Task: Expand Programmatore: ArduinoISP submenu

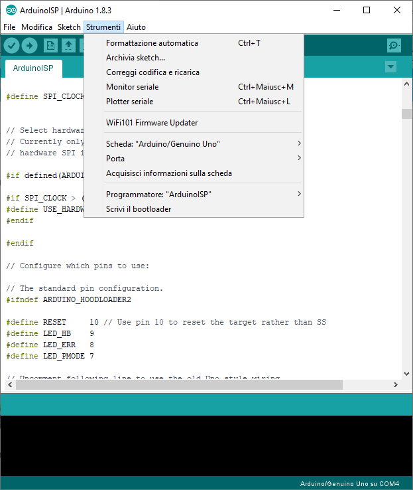Action: [194, 195]
